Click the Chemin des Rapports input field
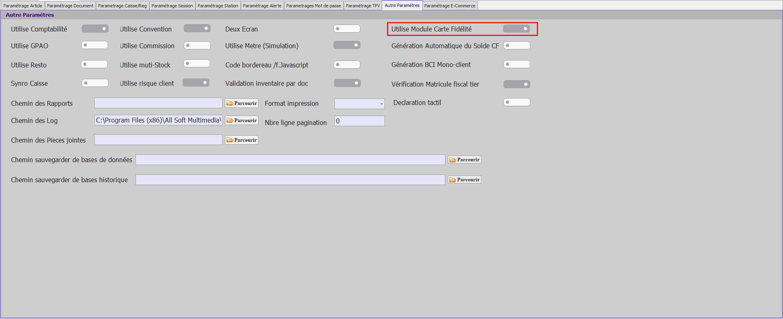The width and height of the screenshot is (783, 319). pos(158,103)
